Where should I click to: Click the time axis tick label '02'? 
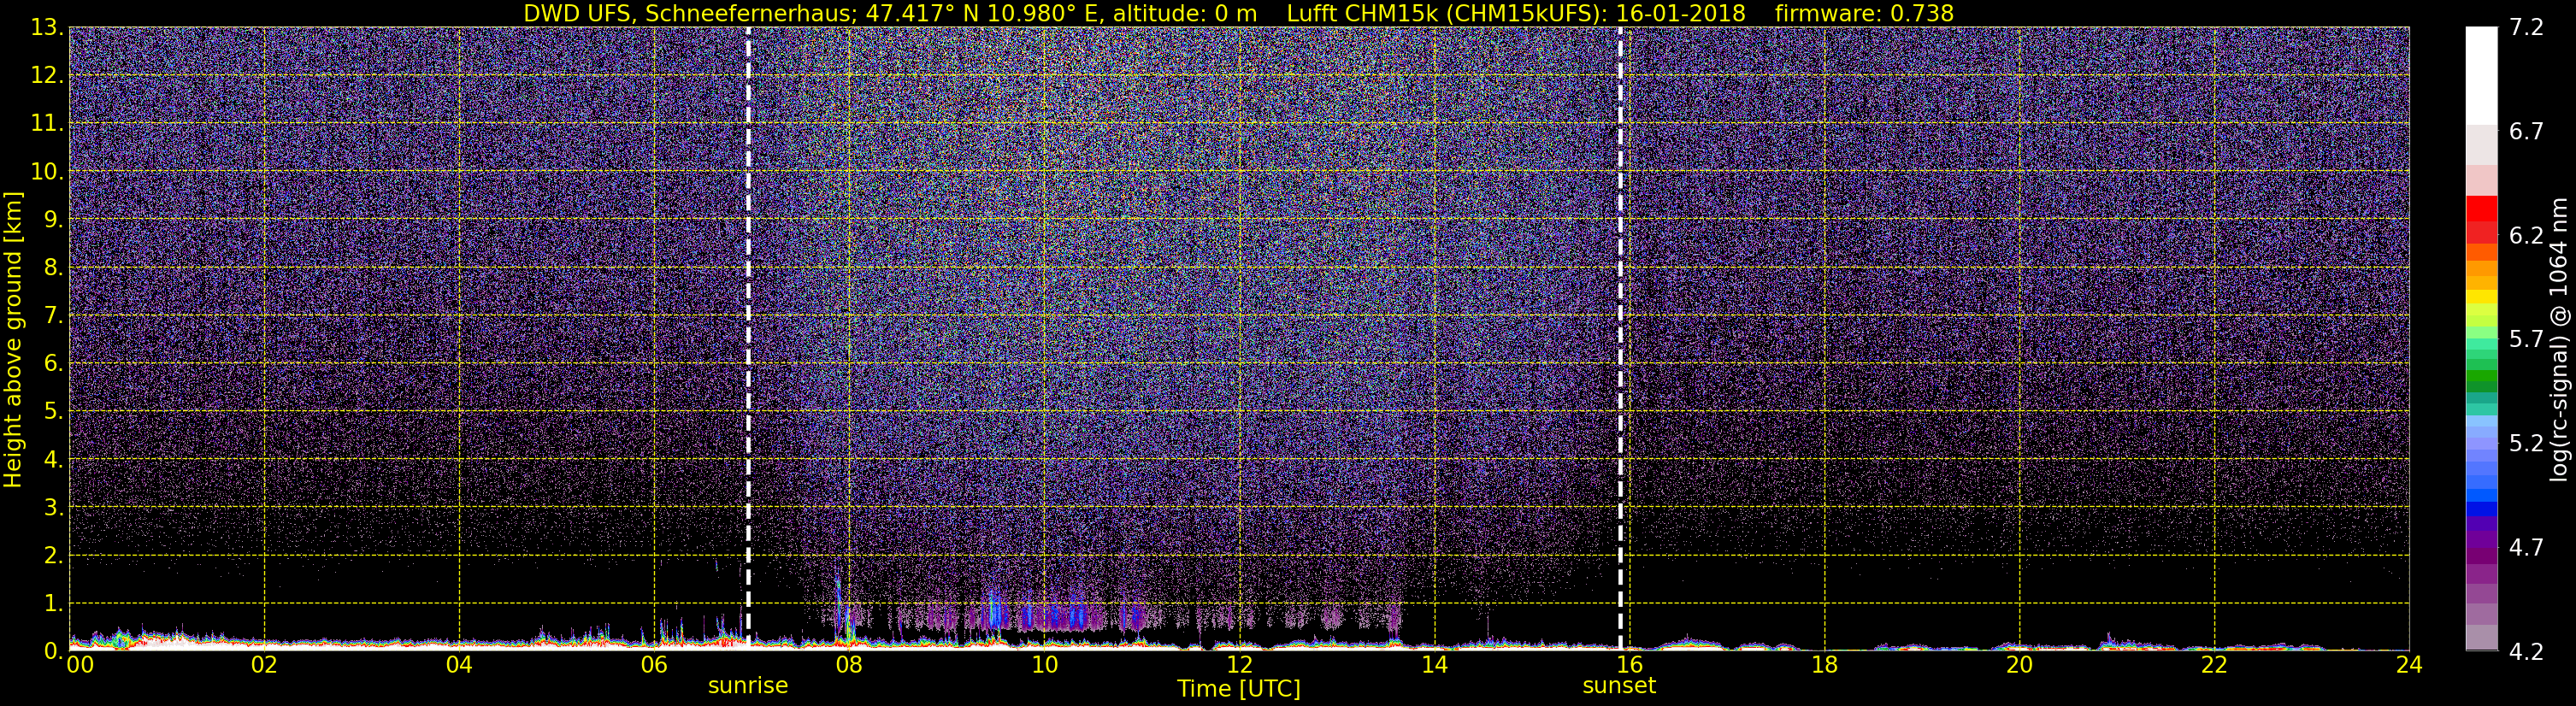coord(264,665)
